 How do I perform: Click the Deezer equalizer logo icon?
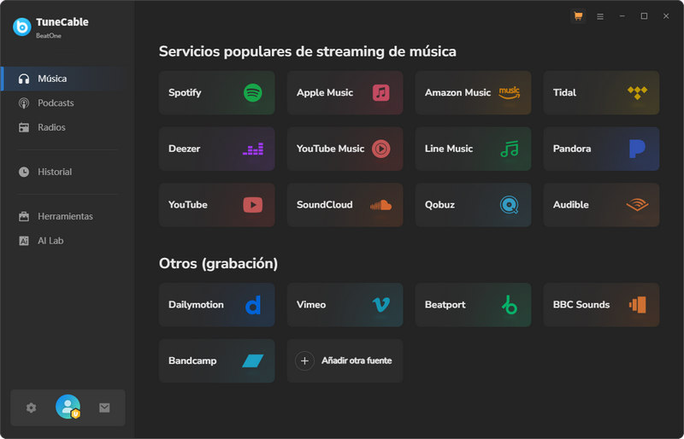pyautogui.click(x=253, y=149)
